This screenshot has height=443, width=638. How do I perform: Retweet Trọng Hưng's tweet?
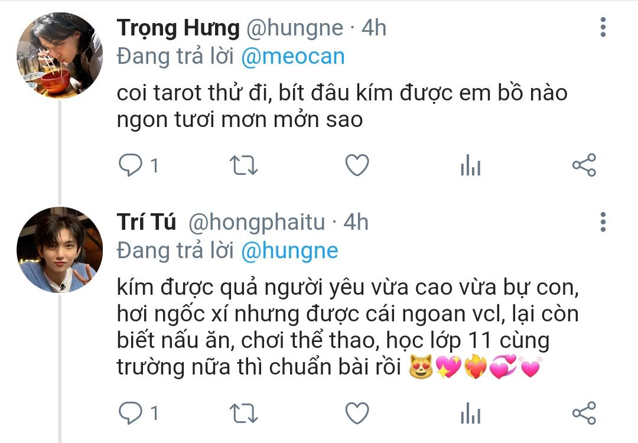[x=244, y=165]
